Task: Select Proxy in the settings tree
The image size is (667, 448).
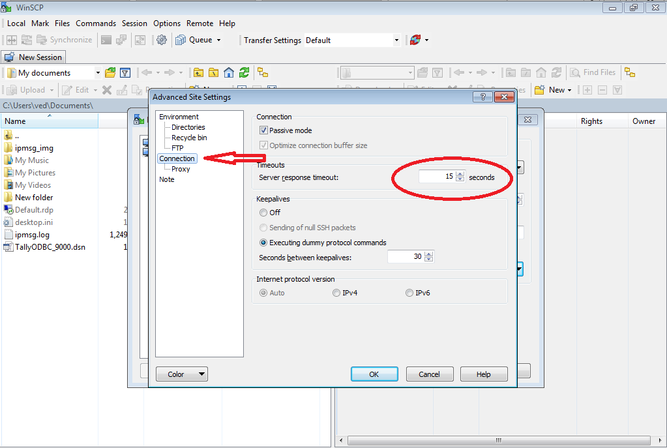Action: pyautogui.click(x=181, y=169)
